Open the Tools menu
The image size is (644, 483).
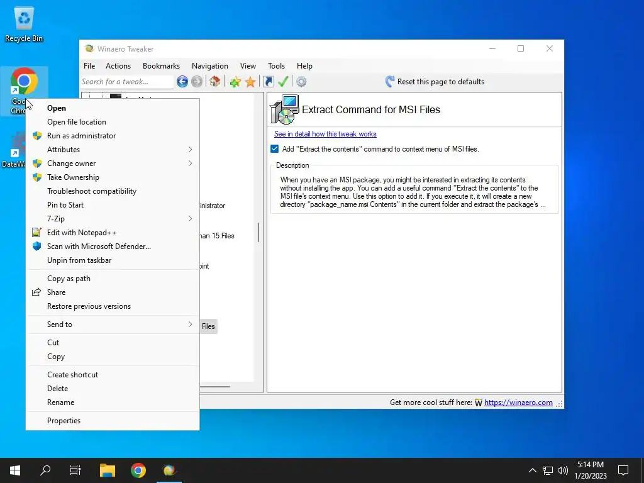tap(277, 65)
